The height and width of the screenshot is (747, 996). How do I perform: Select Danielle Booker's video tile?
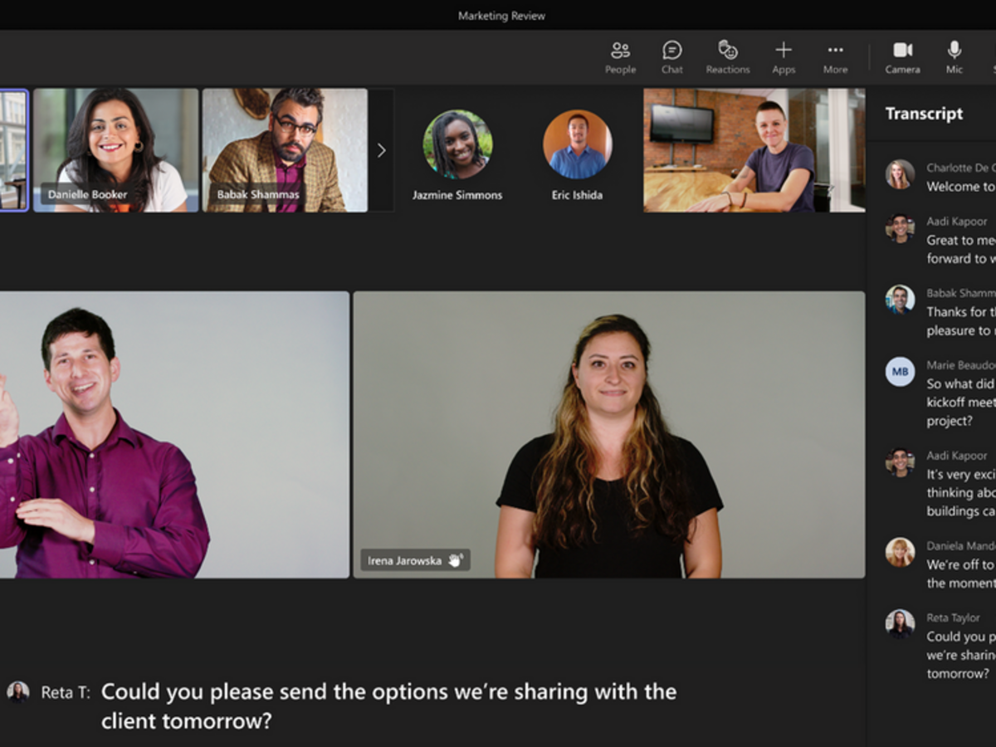[x=115, y=149]
